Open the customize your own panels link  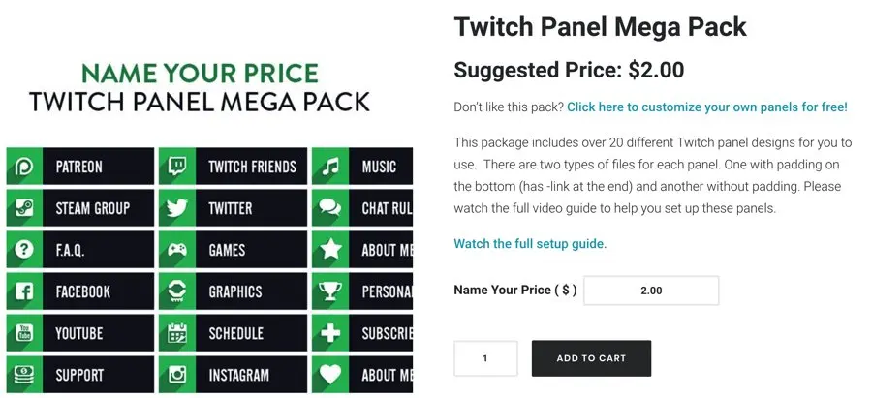(706, 107)
